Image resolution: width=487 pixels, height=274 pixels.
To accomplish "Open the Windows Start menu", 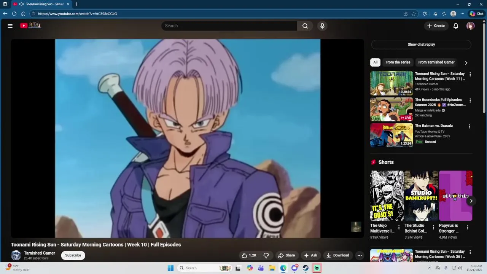I will pos(170,268).
